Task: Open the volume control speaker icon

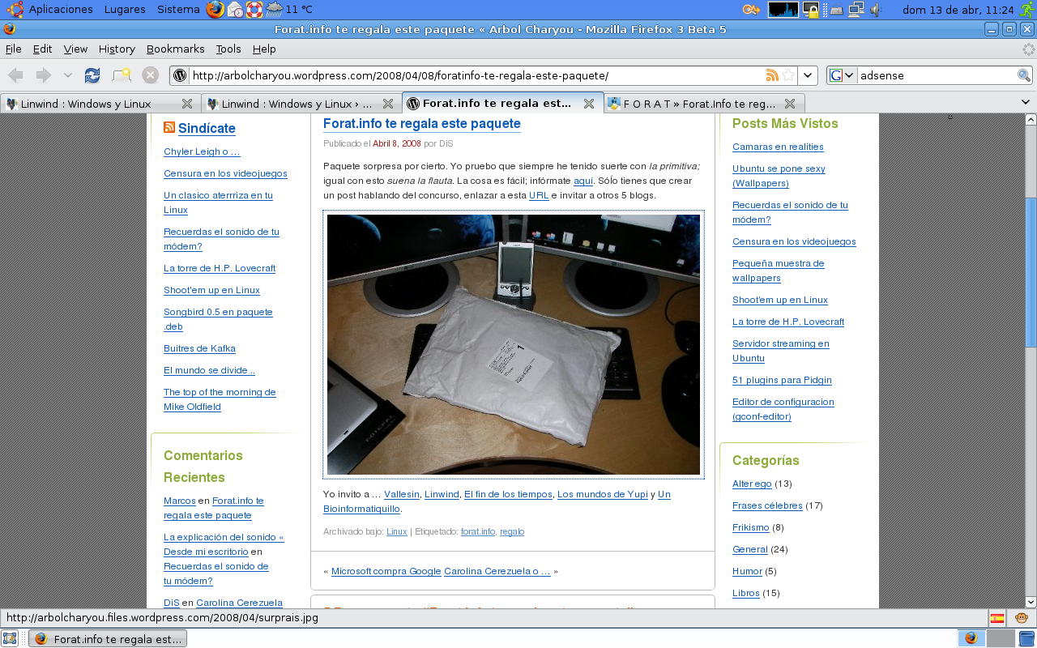Action: pos(877,10)
